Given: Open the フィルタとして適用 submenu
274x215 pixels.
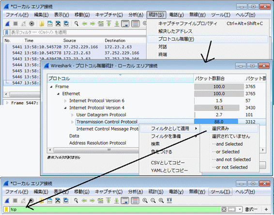Looking at the screenshot, I should tap(170, 129).
